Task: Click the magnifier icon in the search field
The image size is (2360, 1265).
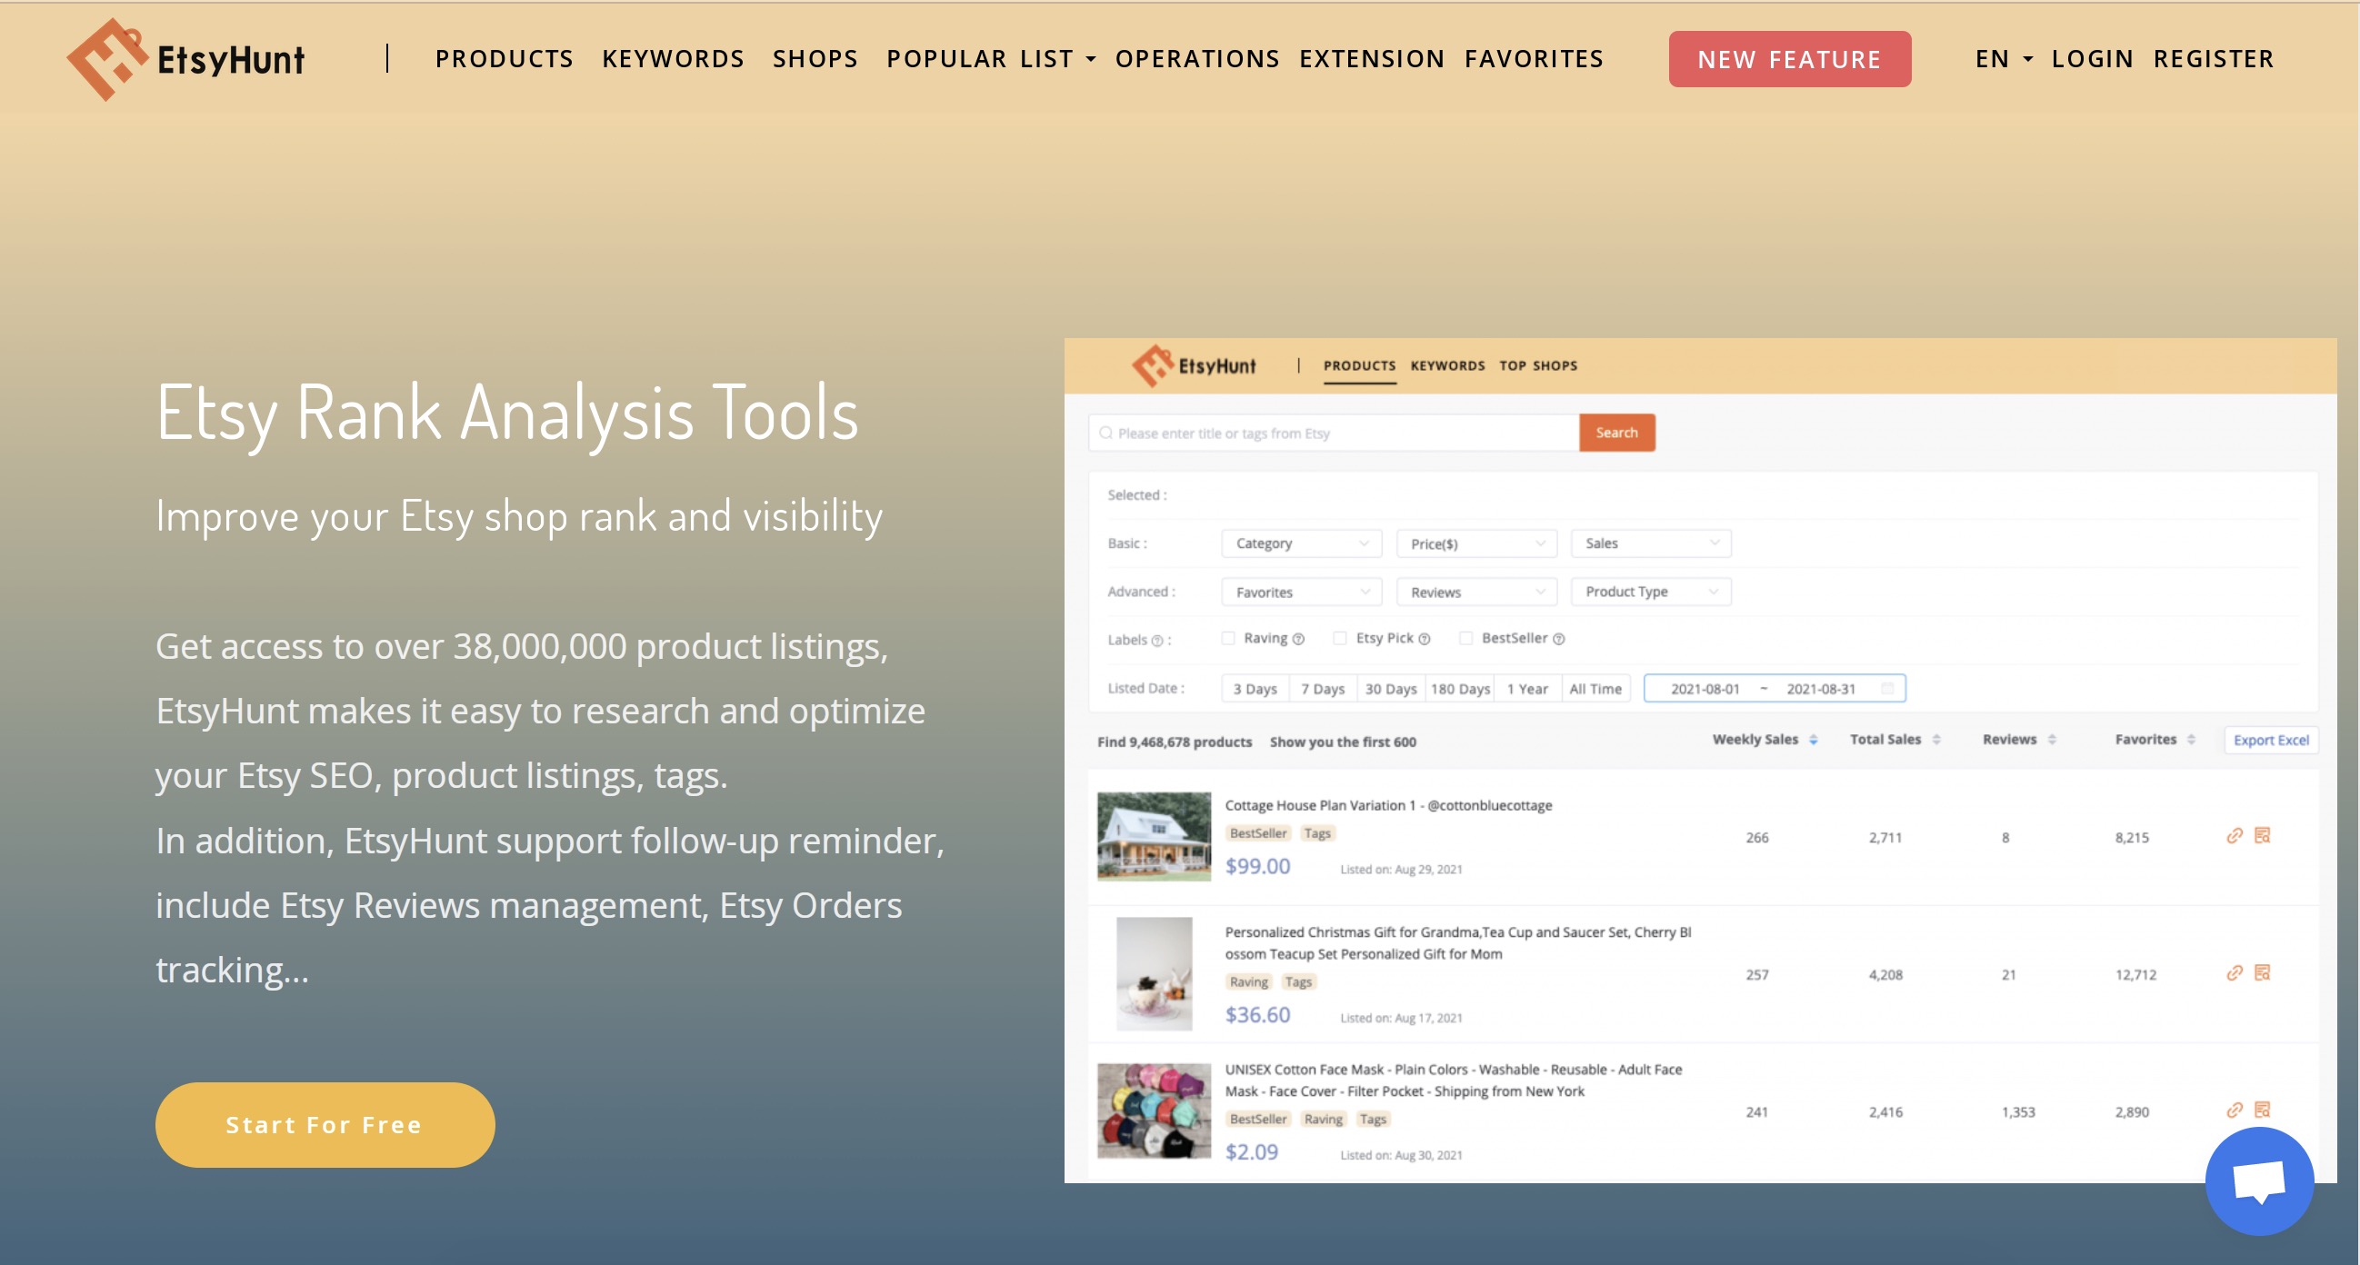Action: pos(1105,433)
